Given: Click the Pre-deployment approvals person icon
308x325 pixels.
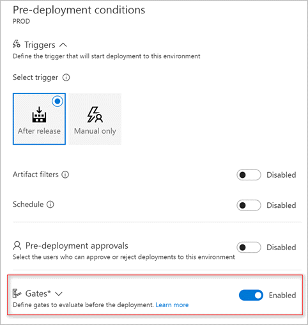Looking at the screenshot, I should click(x=17, y=246).
